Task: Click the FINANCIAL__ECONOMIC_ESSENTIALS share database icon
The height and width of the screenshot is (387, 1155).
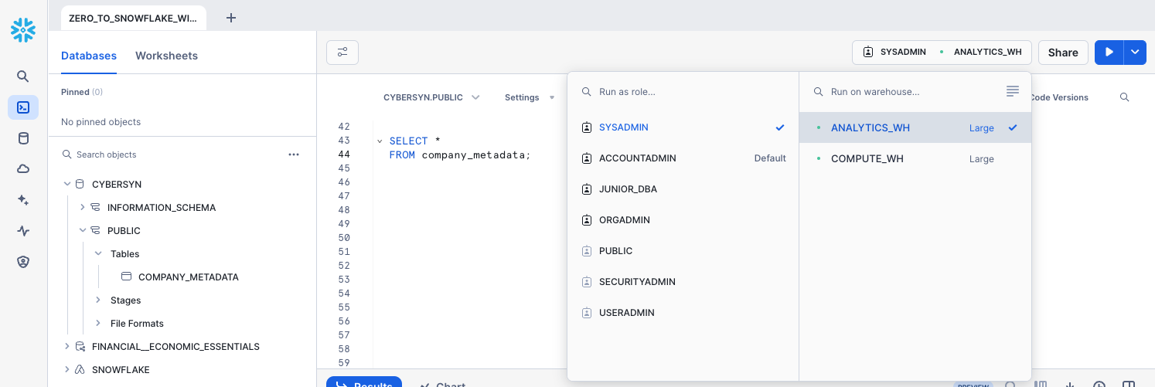Action: click(80, 347)
